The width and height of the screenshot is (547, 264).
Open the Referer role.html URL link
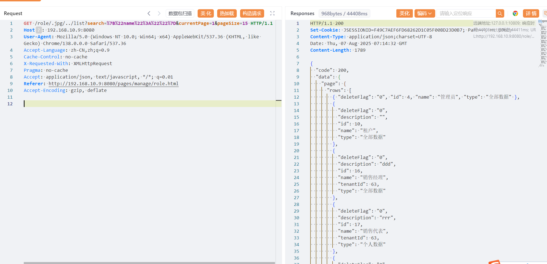[113, 84]
